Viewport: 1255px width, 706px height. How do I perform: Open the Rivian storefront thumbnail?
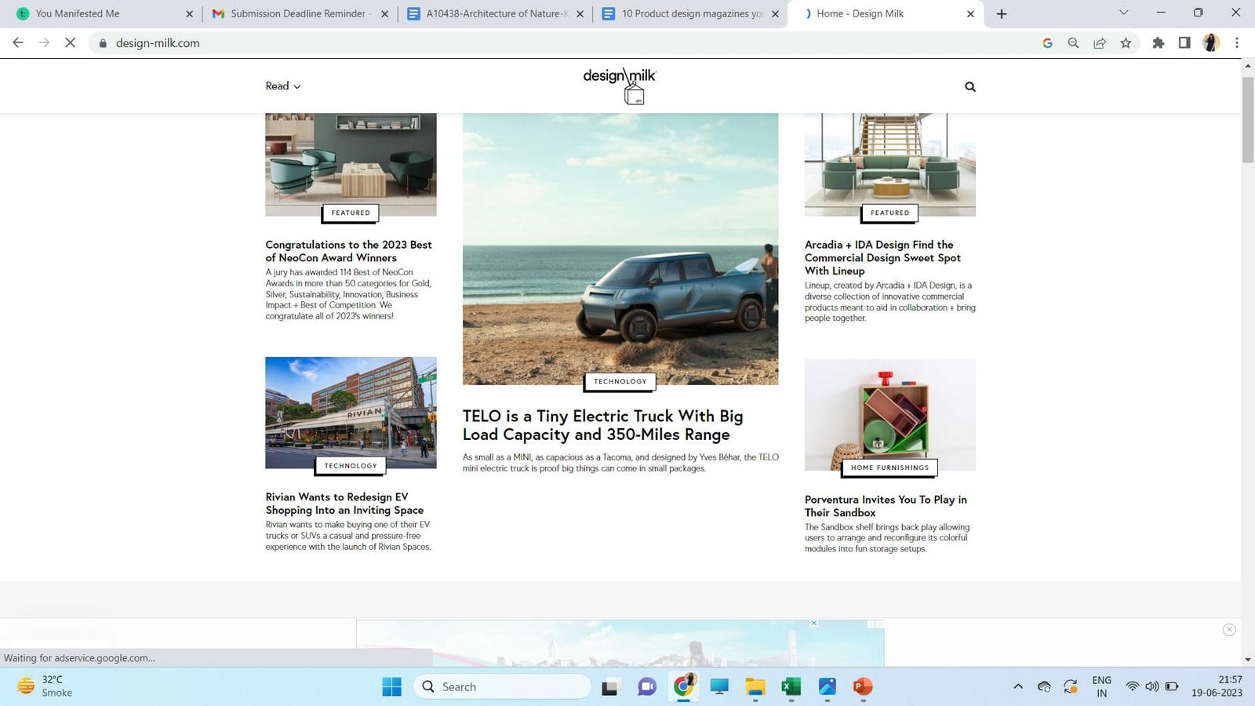351,413
